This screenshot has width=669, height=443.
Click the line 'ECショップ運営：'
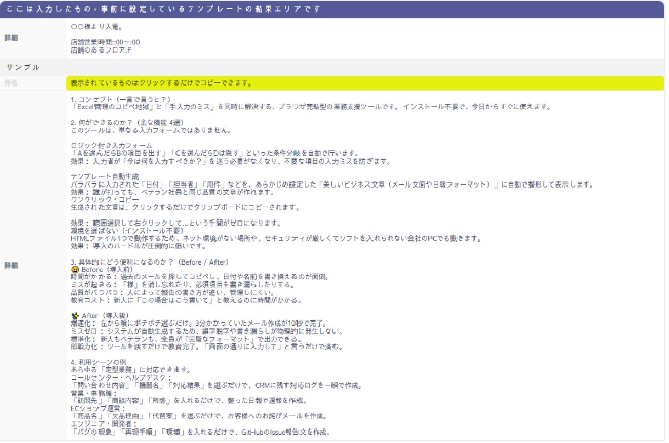pyautogui.click(x=98, y=408)
